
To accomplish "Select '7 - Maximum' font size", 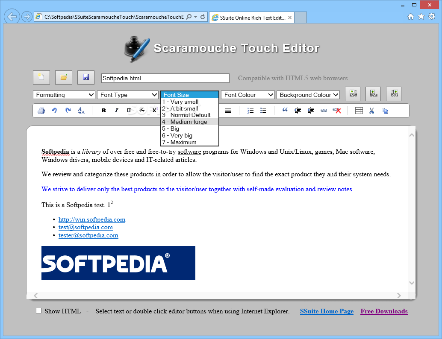I will pos(190,142).
